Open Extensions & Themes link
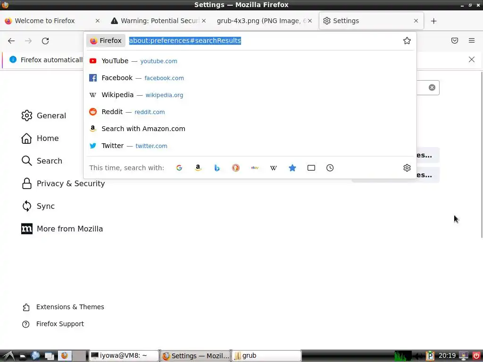 pyautogui.click(x=63, y=307)
